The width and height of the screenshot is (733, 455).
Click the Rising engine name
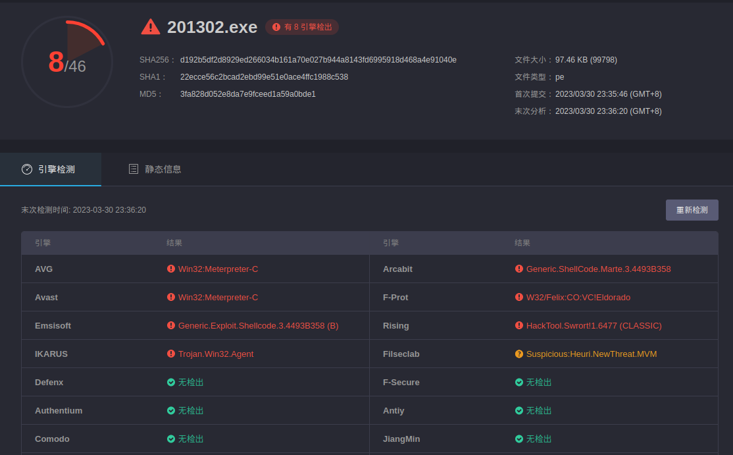[x=396, y=325]
